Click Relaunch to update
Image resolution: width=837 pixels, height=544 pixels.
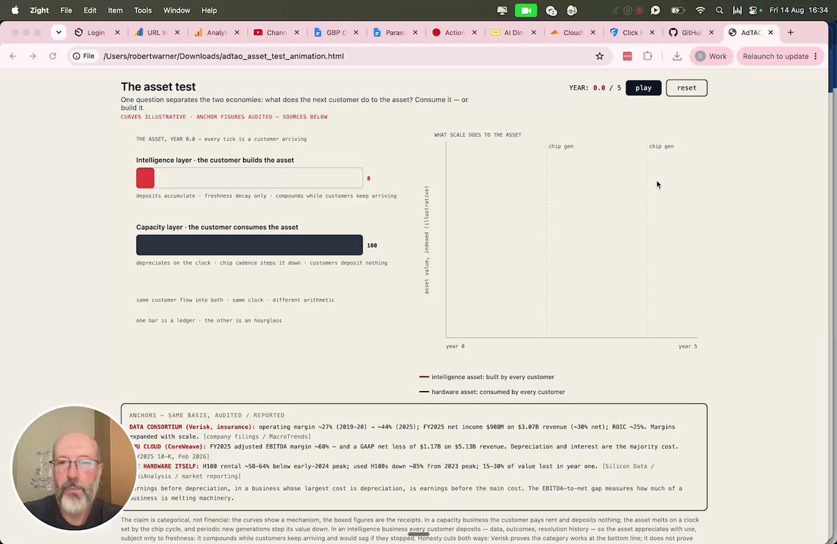coord(780,56)
